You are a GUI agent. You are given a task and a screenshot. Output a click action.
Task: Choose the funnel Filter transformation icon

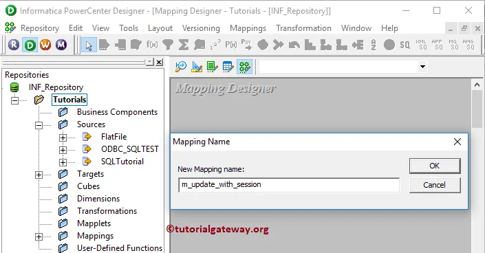(168, 45)
